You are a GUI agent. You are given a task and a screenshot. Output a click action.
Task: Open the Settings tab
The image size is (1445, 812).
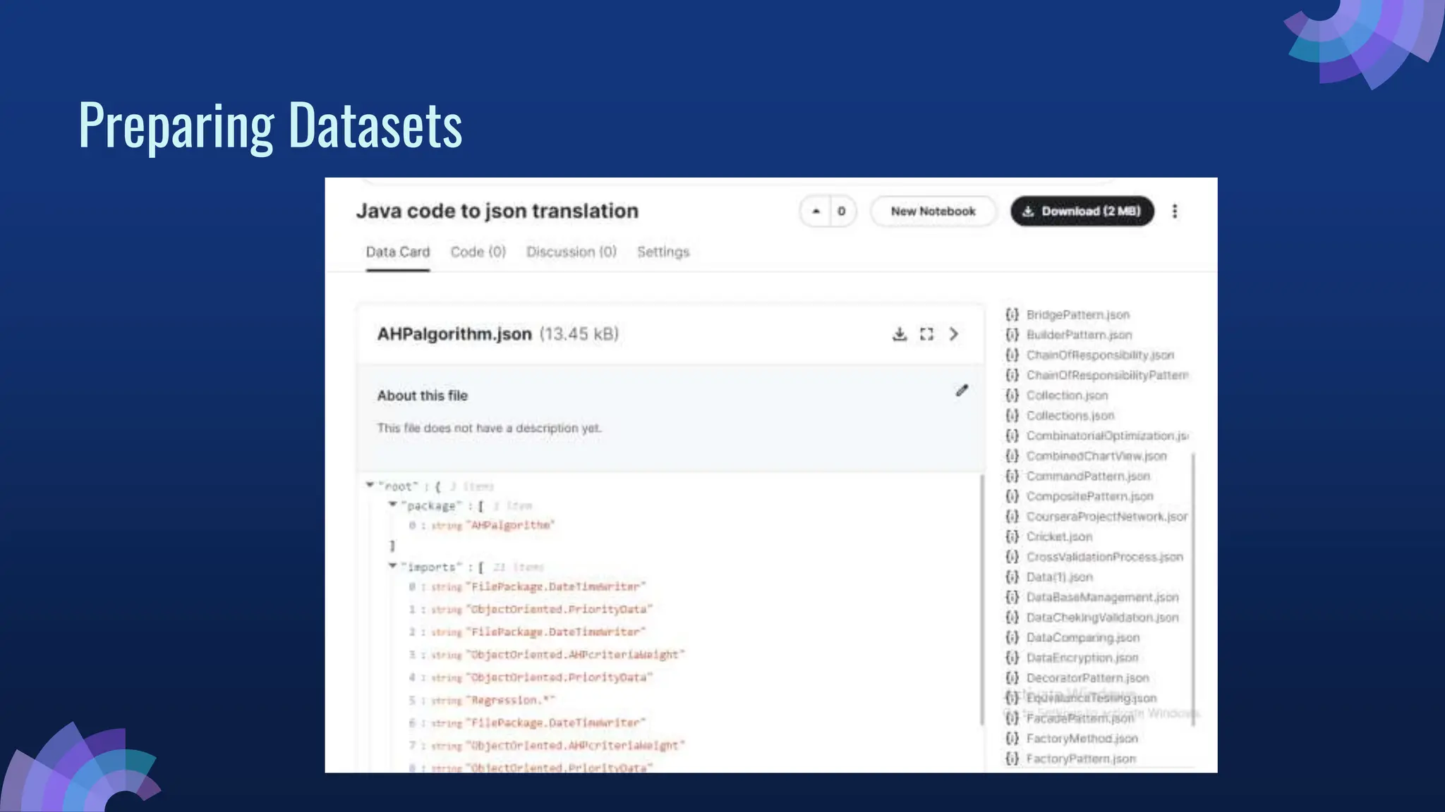(663, 252)
